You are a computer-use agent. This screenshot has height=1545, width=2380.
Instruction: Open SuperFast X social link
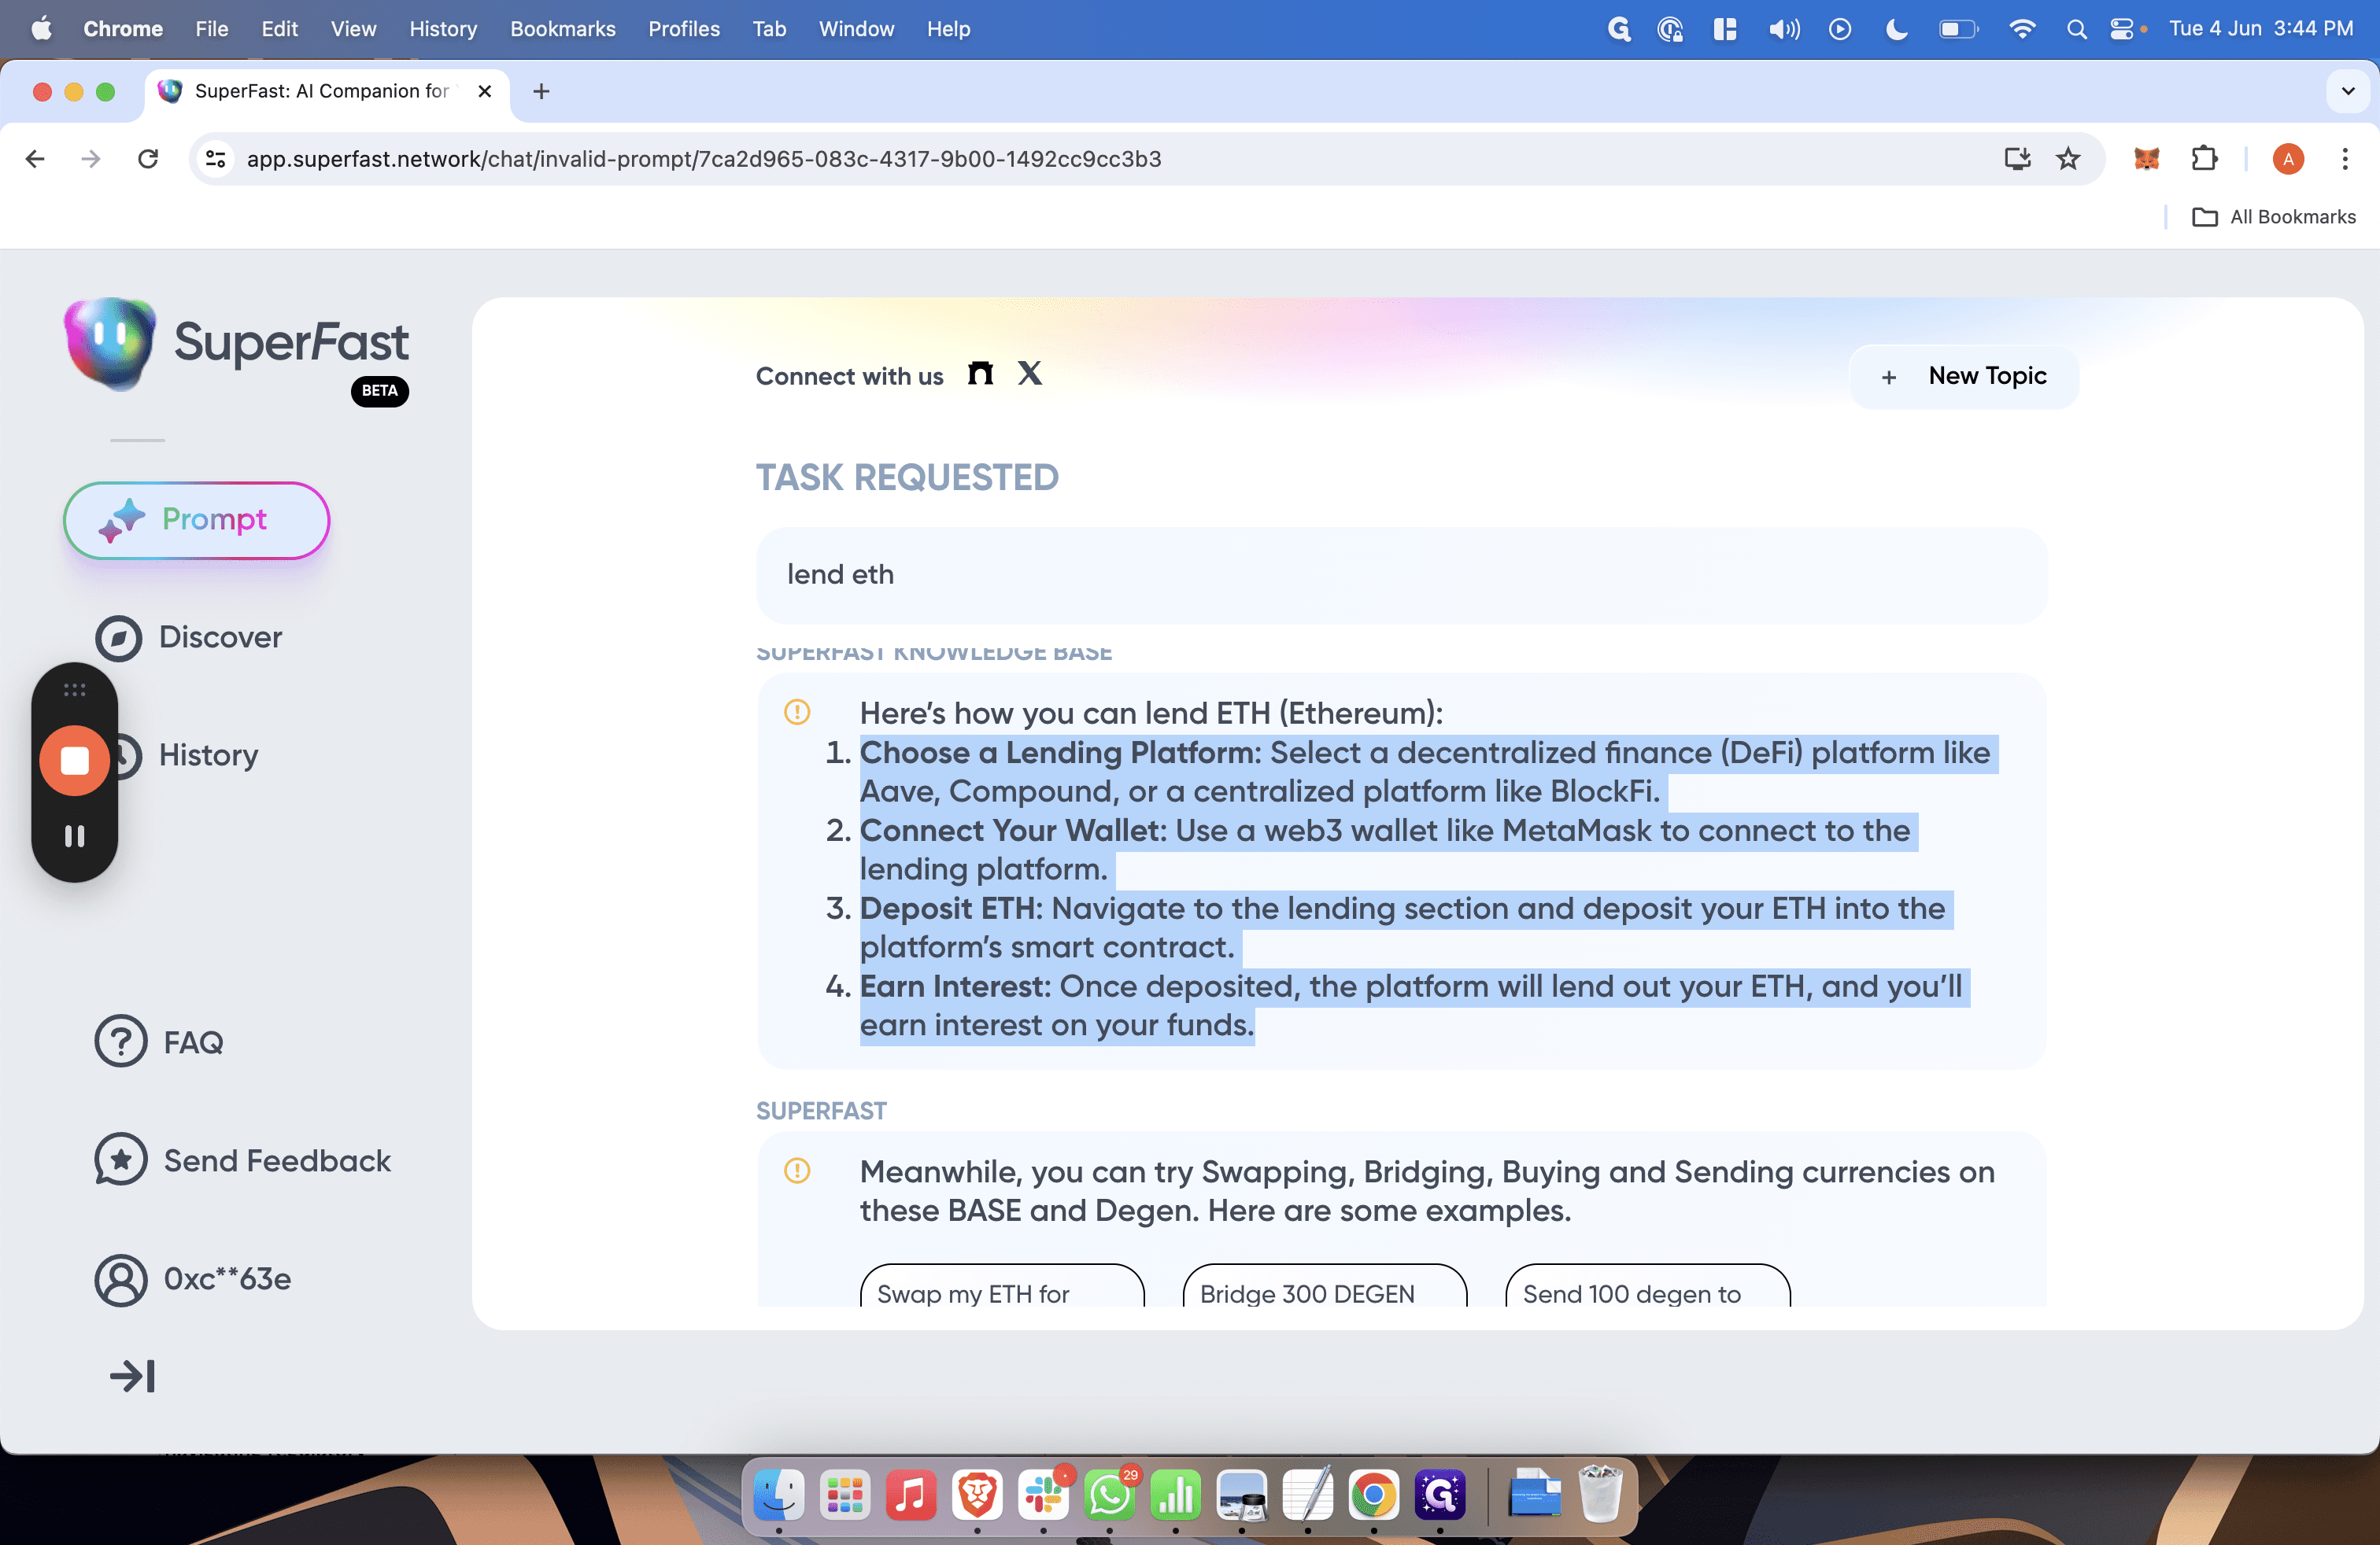pos(1030,374)
